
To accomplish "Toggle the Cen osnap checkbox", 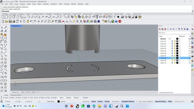I will [x=29, y=97].
